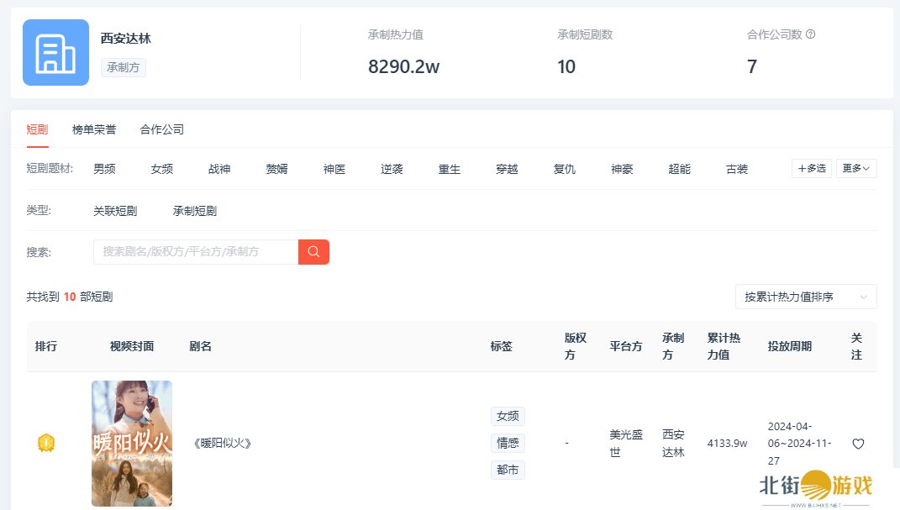Open the 按累计热力值排序 sort dropdown
The height and width of the screenshot is (510, 900).
pos(805,297)
